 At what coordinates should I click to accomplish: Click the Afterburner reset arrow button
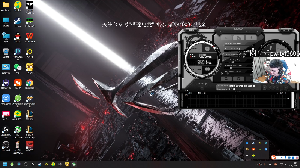tap(238, 79)
